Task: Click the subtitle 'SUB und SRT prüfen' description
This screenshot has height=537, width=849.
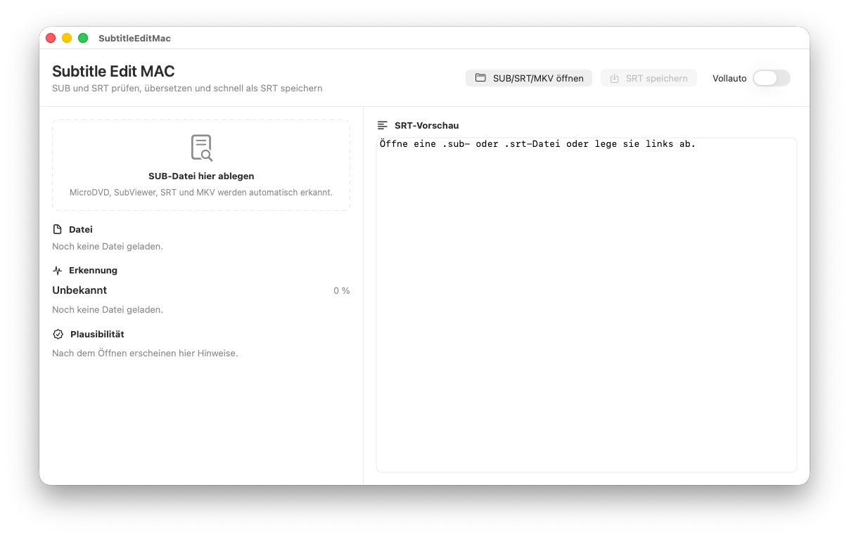Action: pyautogui.click(x=187, y=89)
